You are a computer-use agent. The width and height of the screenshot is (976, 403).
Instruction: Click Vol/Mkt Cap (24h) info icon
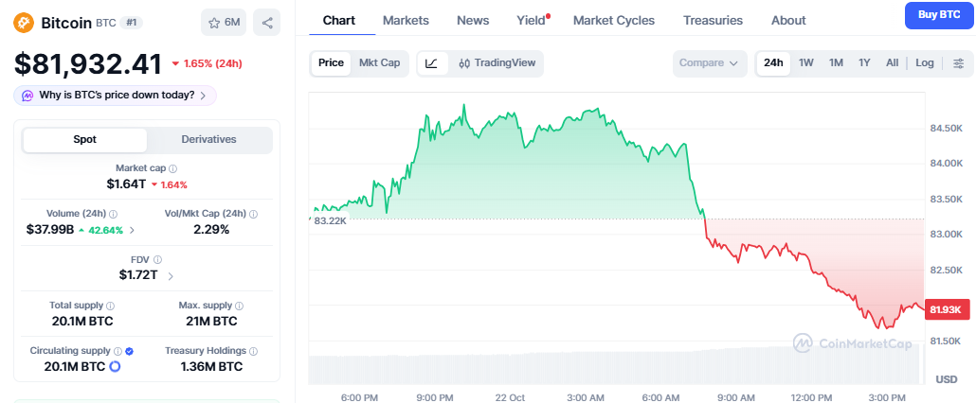point(253,214)
